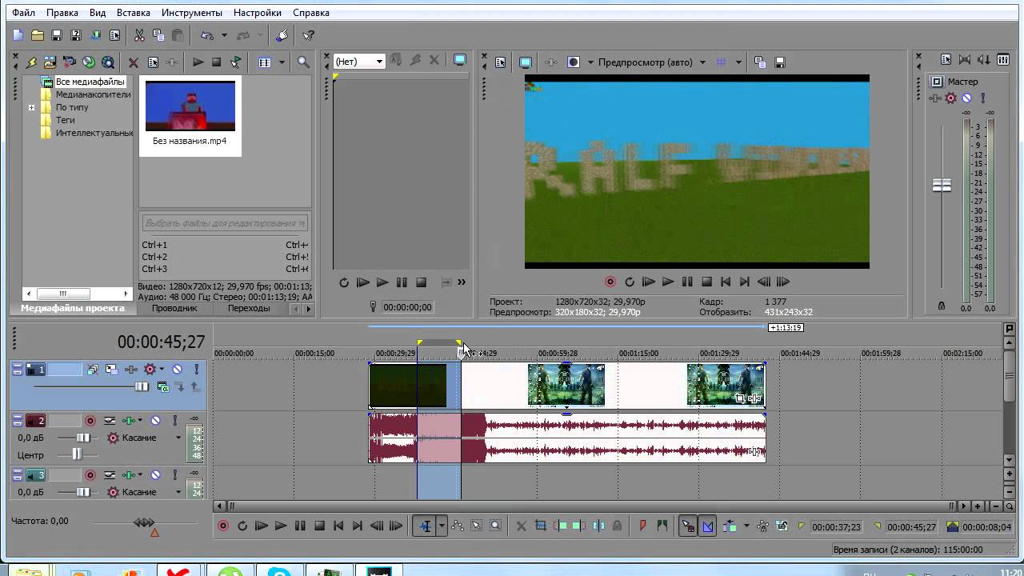Toggle Enable Snapping in timeline toolbar
The image size is (1024, 576).
pos(688,526)
